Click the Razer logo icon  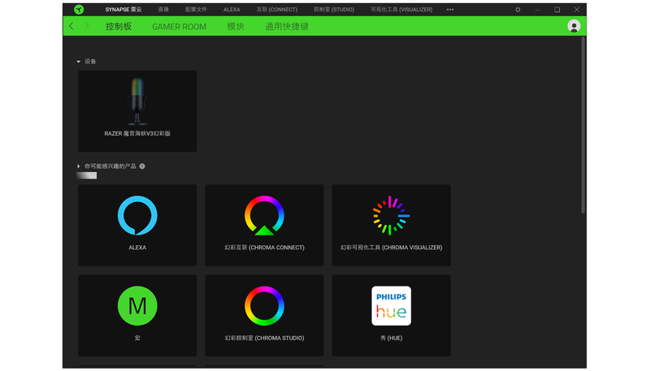click(x=79, y=9)
